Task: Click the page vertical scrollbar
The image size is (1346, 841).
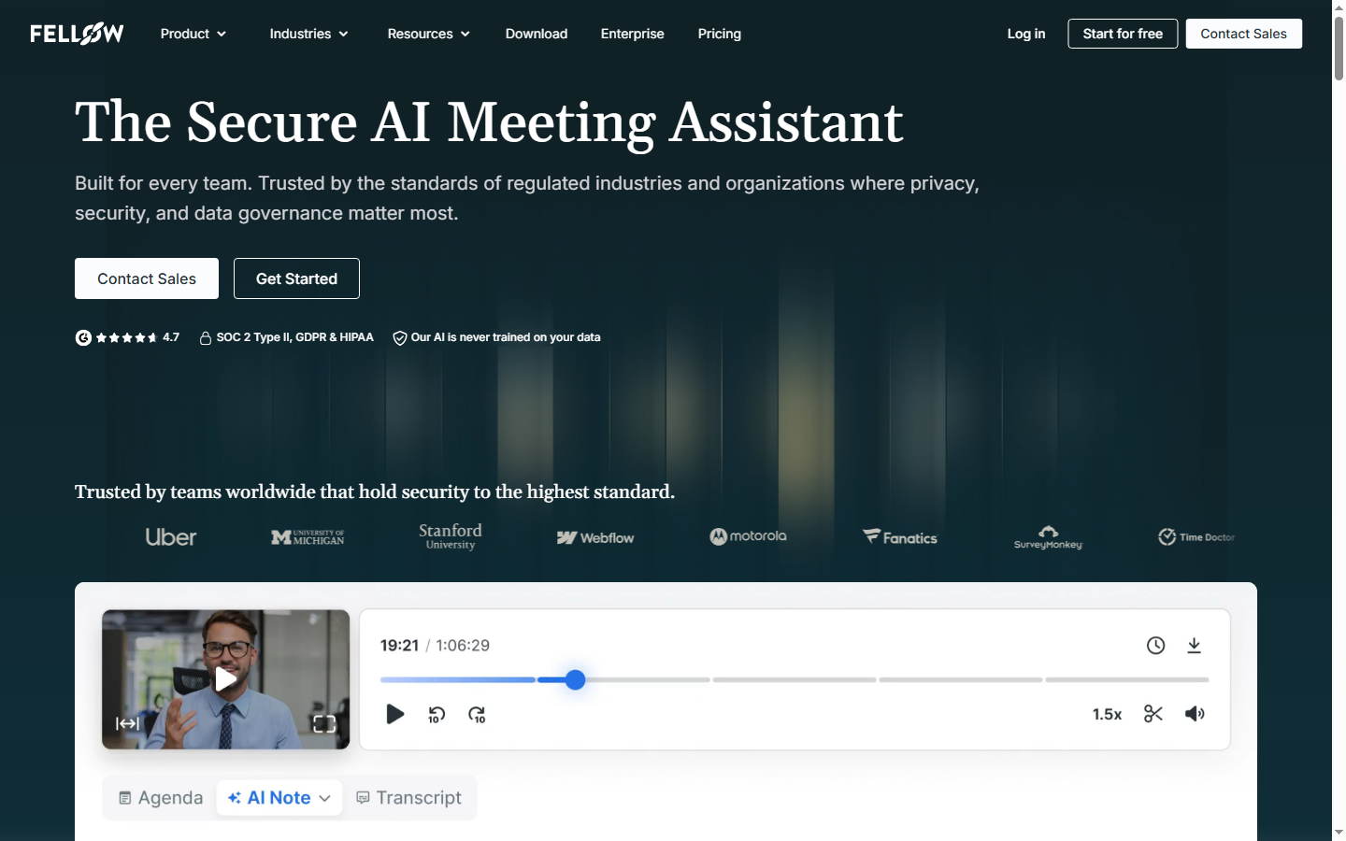Action: [1339, 49]
